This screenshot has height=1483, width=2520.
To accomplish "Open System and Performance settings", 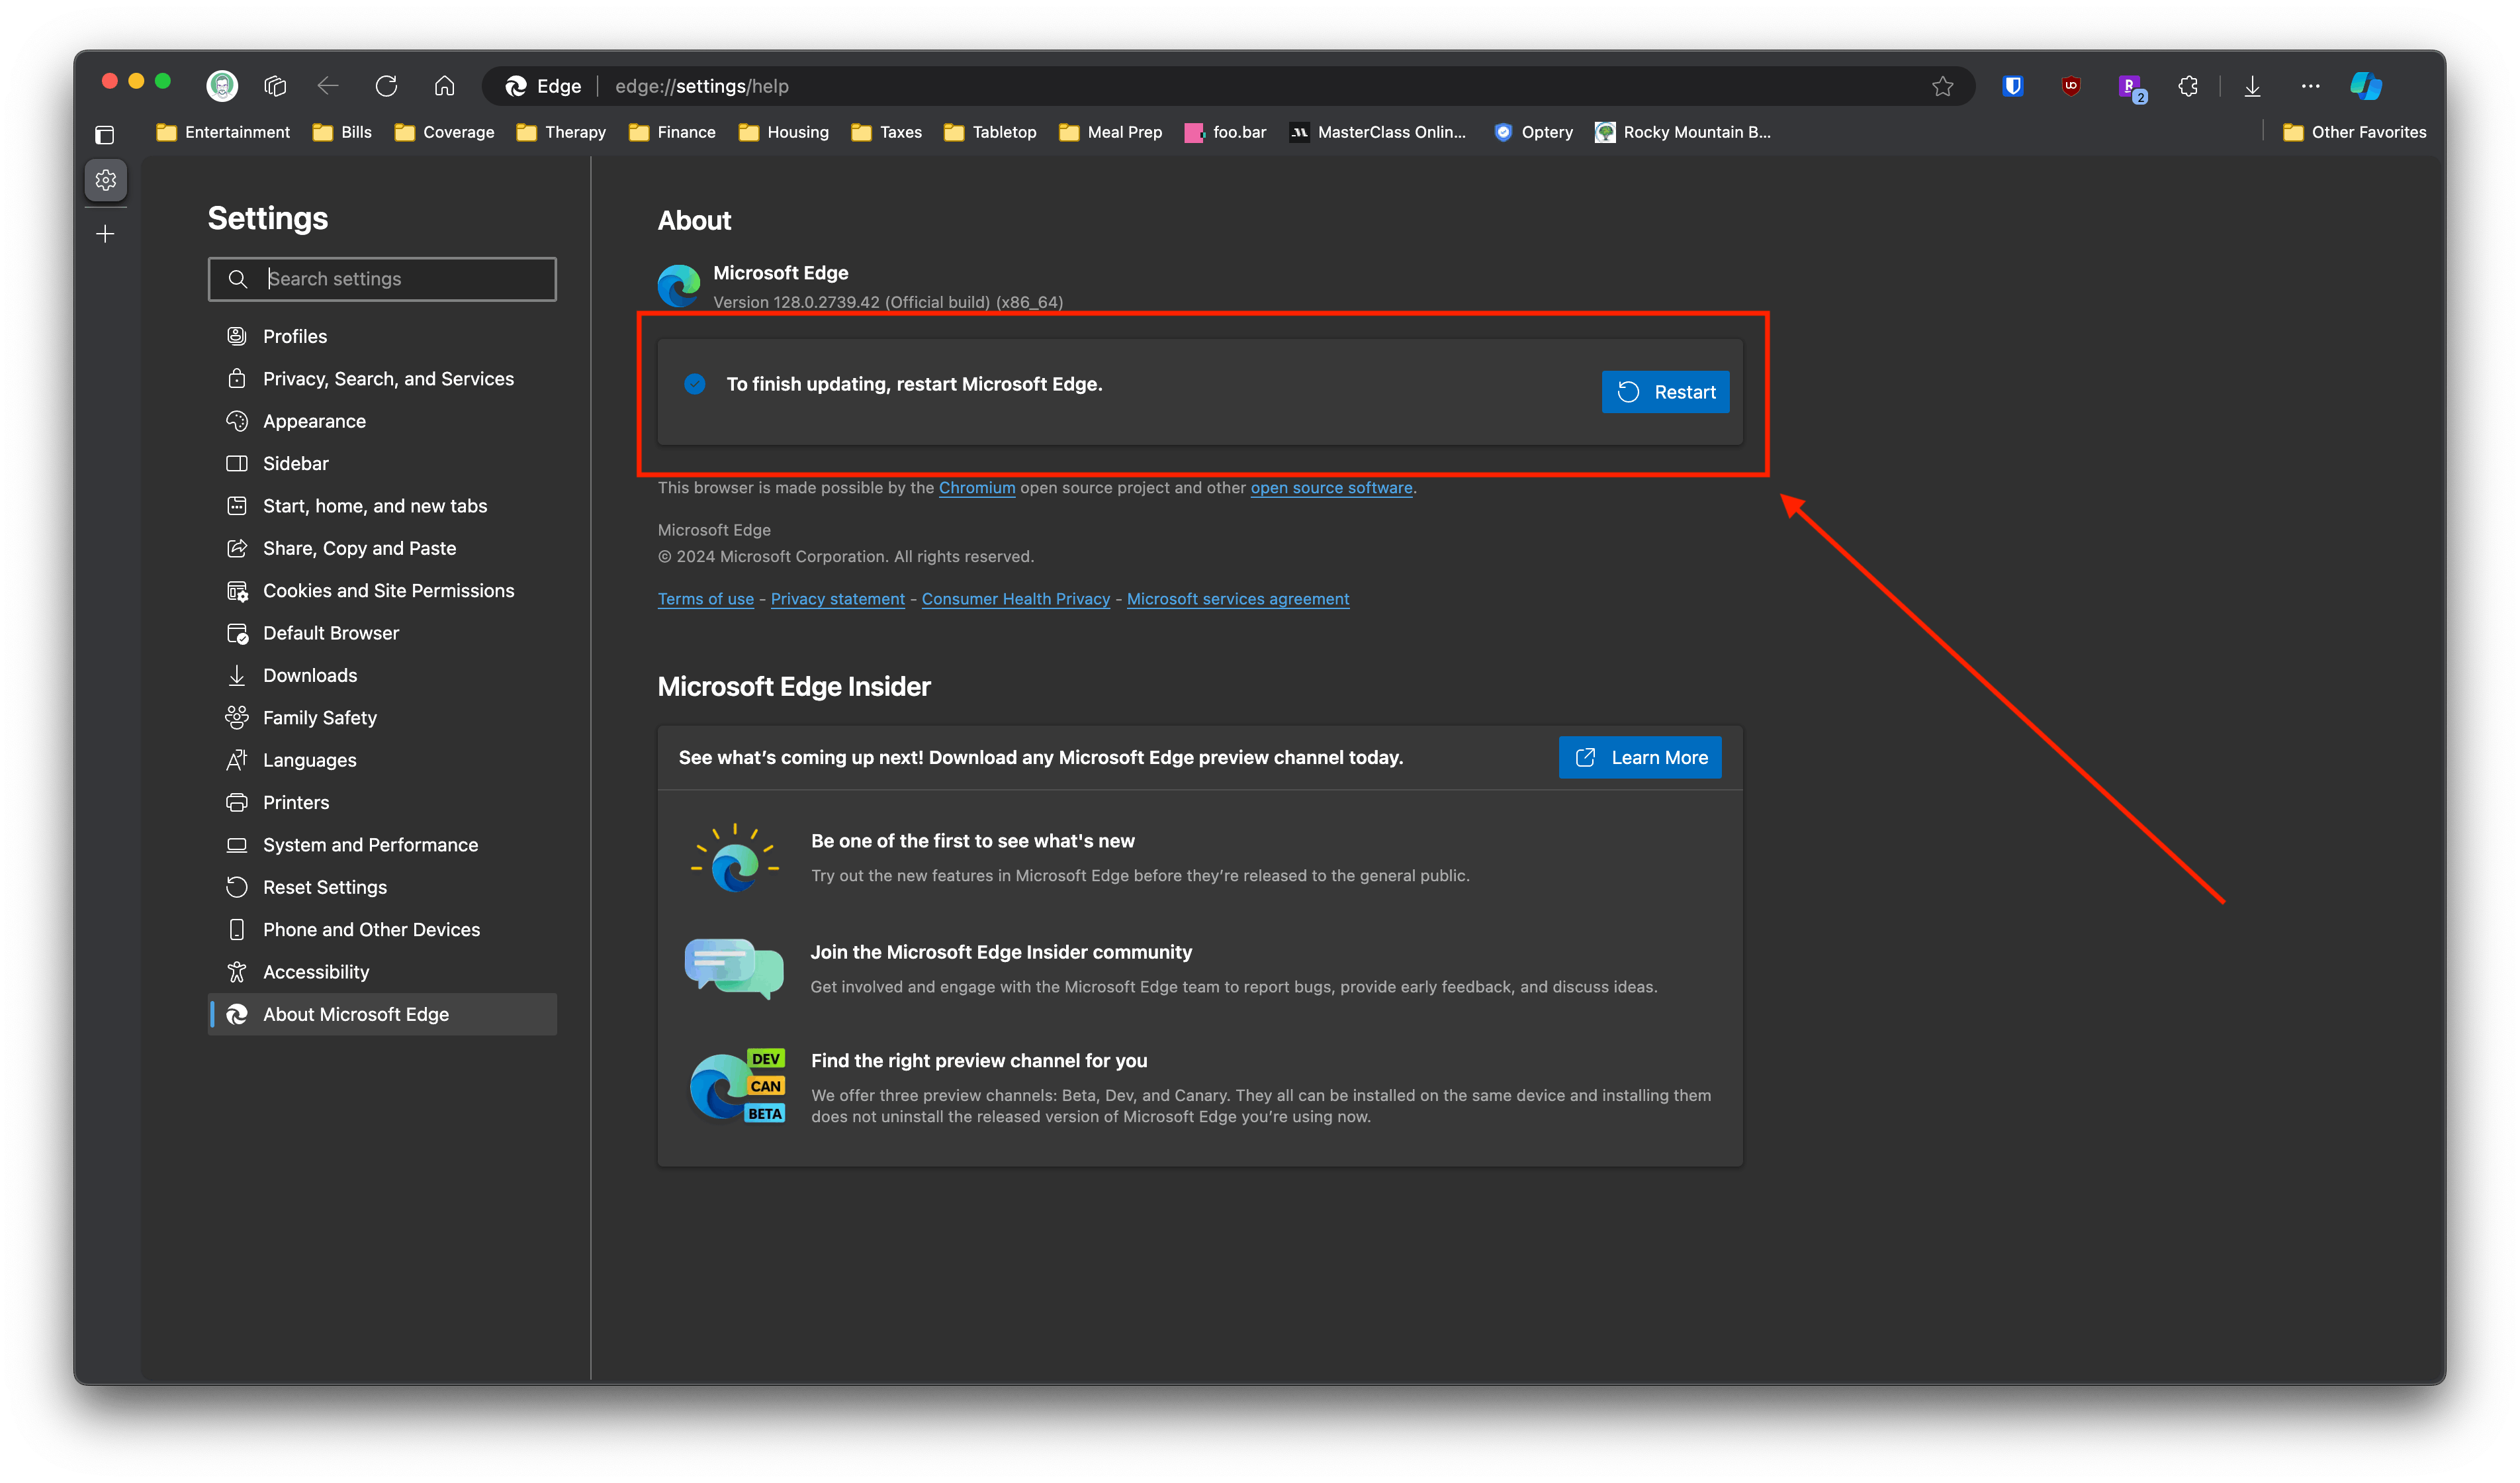I will click(x=370, y=845).
